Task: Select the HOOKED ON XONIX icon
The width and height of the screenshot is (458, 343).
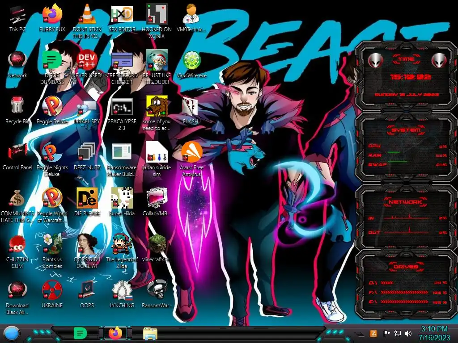Action: 157,14
